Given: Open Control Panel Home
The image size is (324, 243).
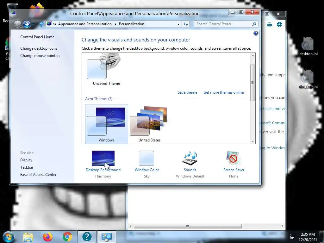Looking at the screenshot, I should pos(37,37).
